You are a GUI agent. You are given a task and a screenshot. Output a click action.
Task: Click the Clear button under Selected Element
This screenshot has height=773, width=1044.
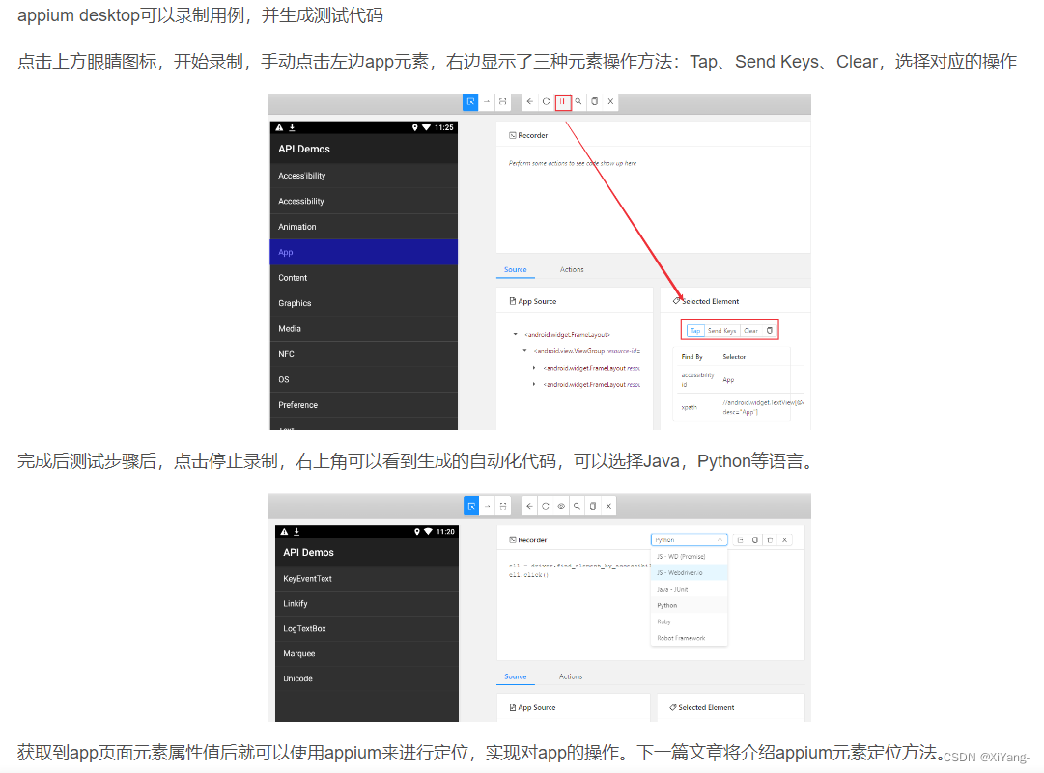[x=751, y=331]
